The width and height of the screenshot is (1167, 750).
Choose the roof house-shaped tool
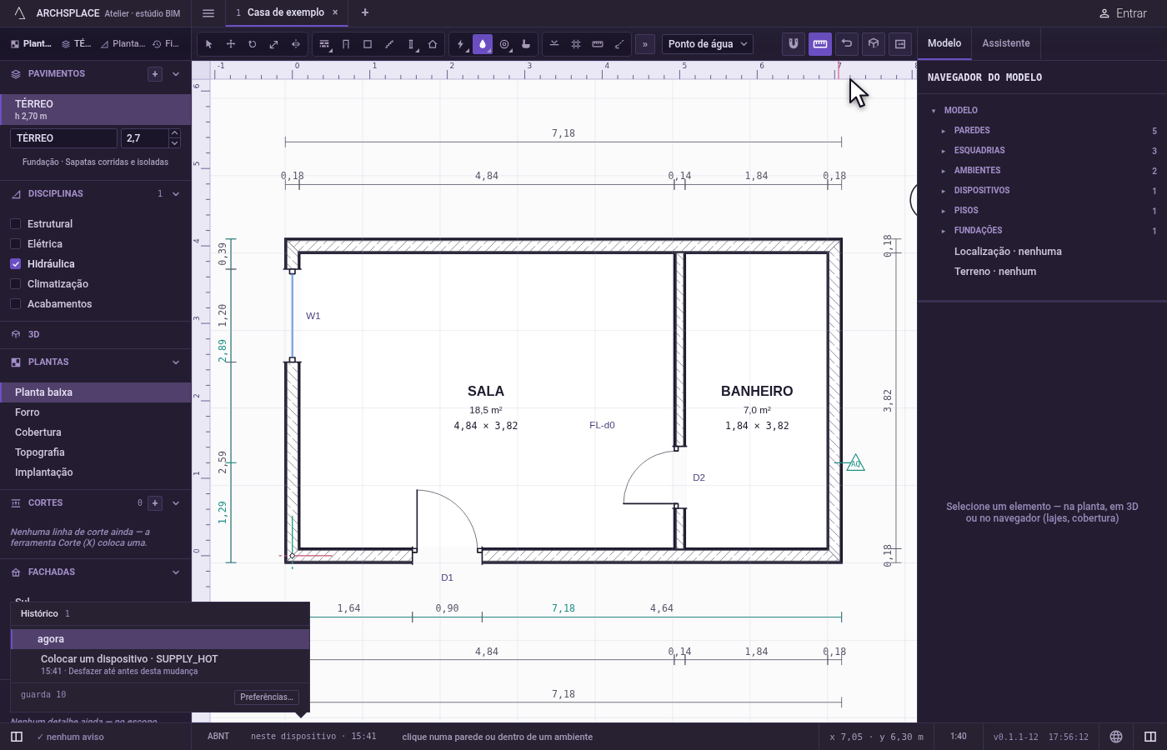(433, 44)
